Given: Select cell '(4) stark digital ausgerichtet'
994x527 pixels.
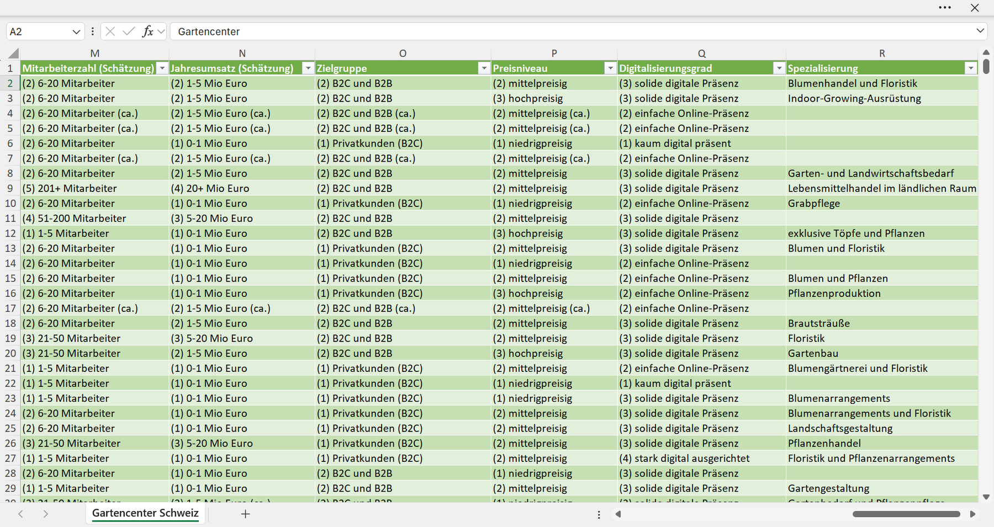Looking at the screenshot, I should coord(701,458).
